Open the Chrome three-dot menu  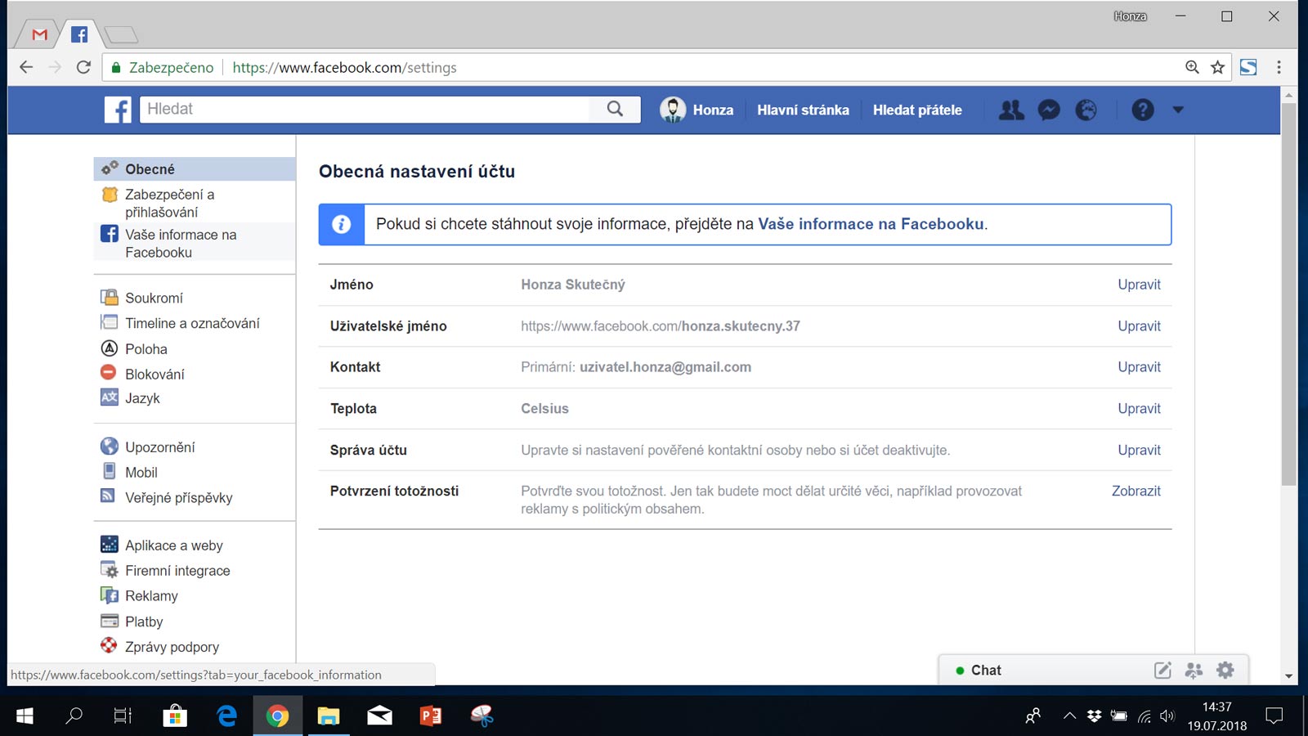1279,67
